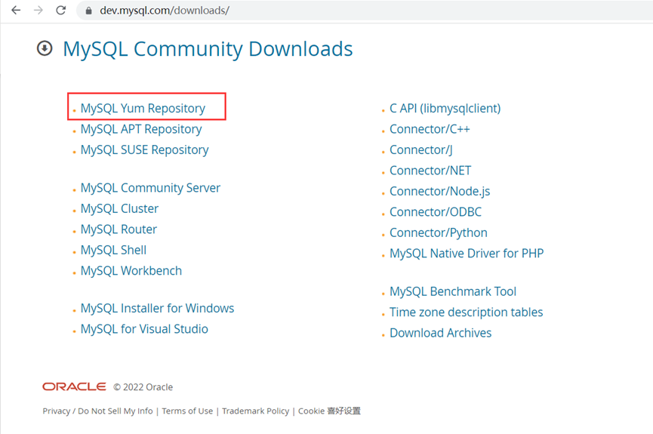Reload the page with the refresh icon

(x=61, y=11)
